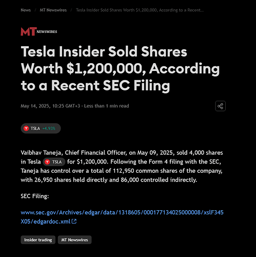This screenshot has width=256, height=257.
Task: Click the external link icon after edgardoc.xml
Action: coord(74,222)
